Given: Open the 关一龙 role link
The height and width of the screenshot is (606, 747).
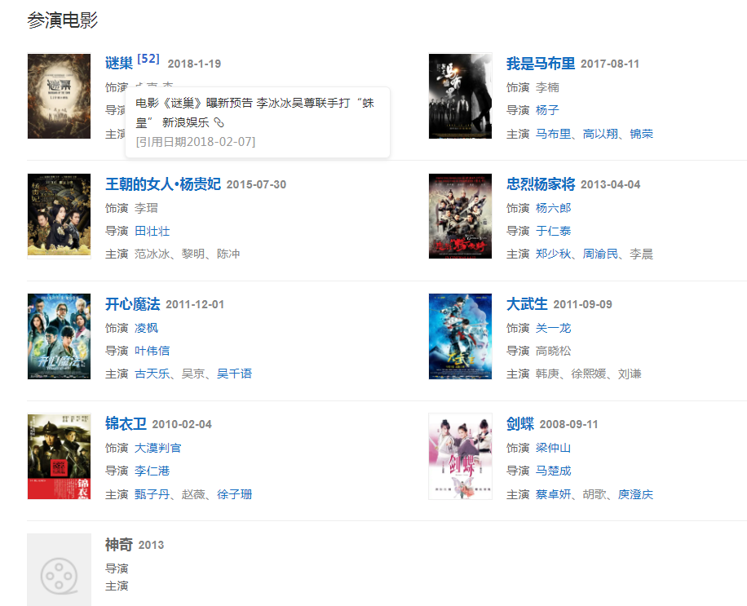Looking at the screenshot, I should coord(553,328).
